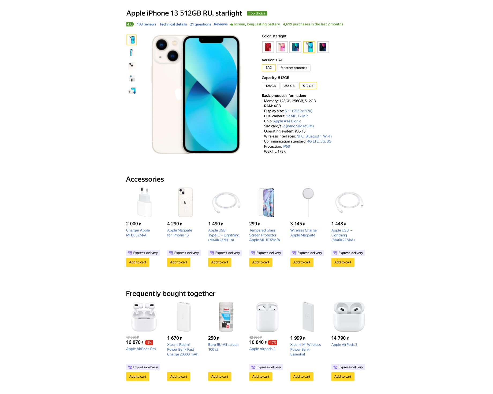Choose the 256 GB capacity option
This screenshot has width=493, height=394.
click(x=289, y=86)
